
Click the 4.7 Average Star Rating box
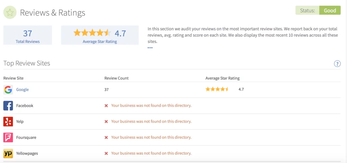(x=100, y=35)
